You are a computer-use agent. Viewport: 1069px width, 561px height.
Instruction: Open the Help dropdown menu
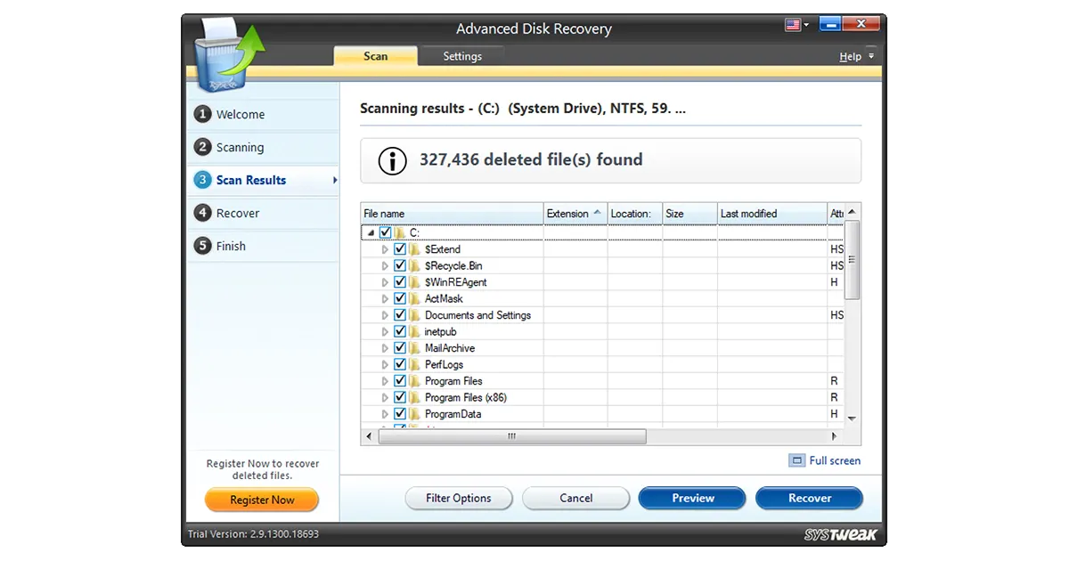(x=856, y=56)
